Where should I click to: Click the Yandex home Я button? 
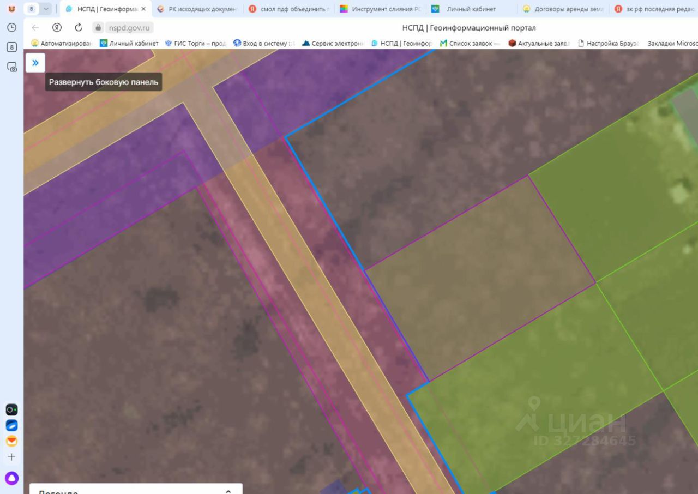coord(57,28)
